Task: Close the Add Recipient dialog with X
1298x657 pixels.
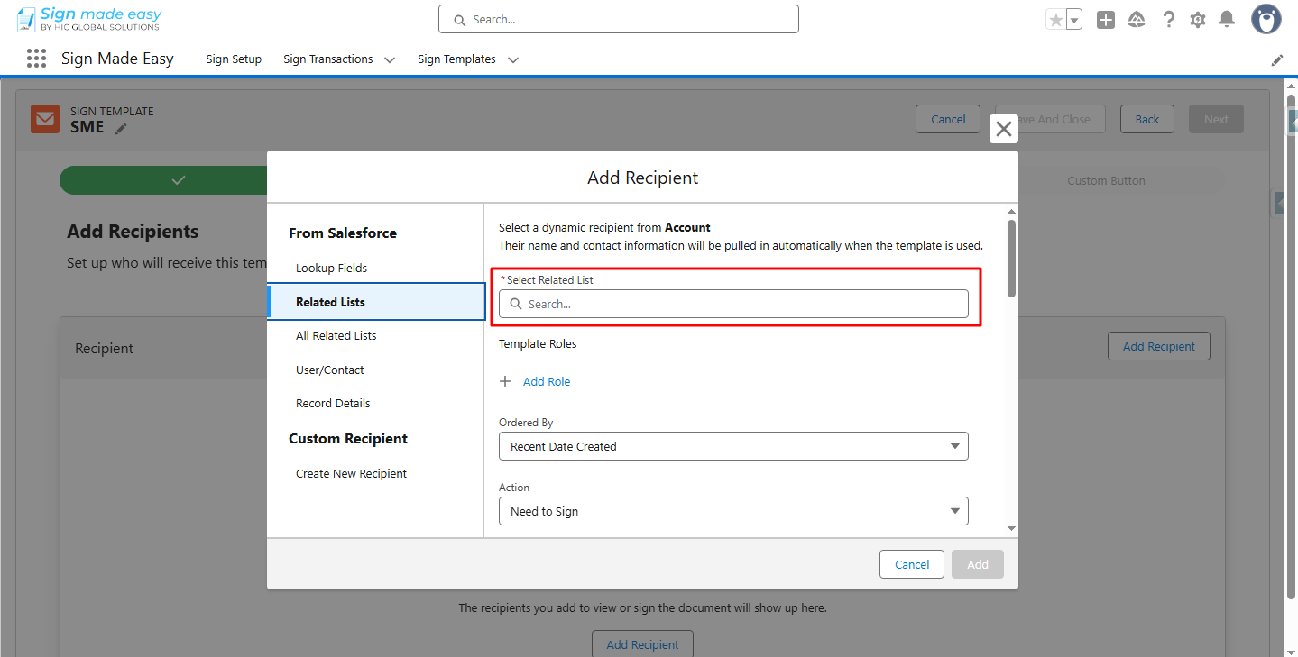Action: point(1003,129)
